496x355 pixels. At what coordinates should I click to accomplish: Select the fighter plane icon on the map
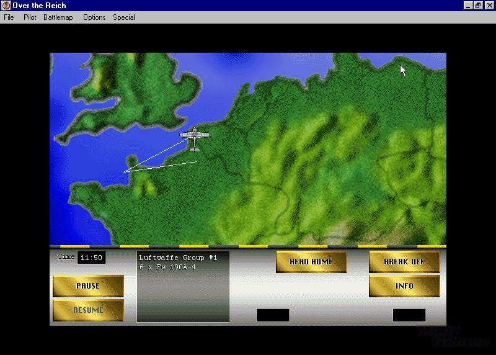[x=194, y=138]
